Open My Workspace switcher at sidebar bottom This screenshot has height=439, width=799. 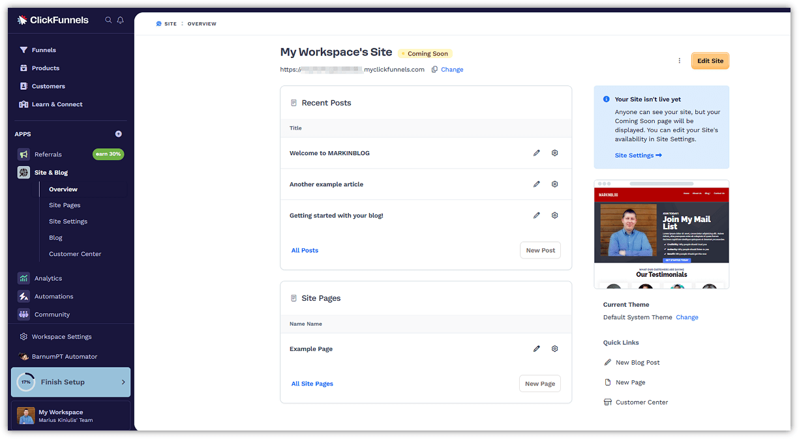[x=70, y=416]
